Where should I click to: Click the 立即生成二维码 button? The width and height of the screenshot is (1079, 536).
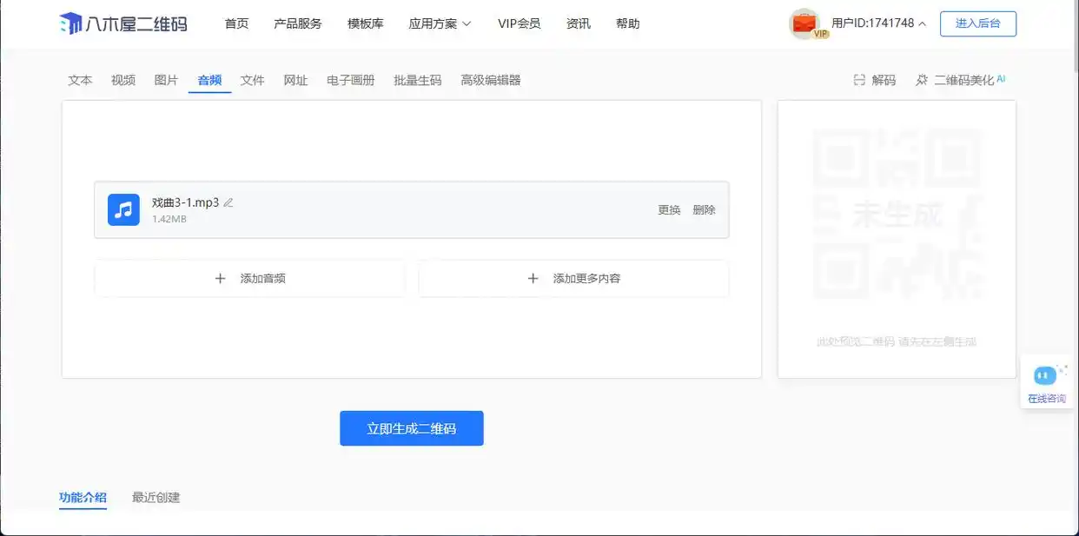pos(412,428)
